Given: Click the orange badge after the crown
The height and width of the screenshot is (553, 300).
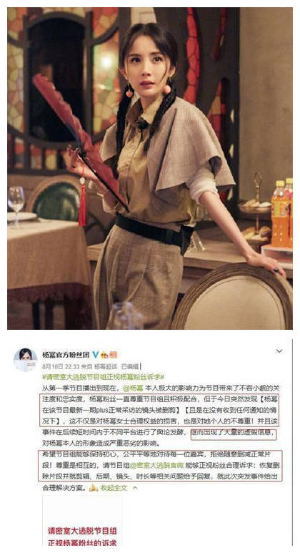Looking at the screenshot, I should (x=113, y=355).
